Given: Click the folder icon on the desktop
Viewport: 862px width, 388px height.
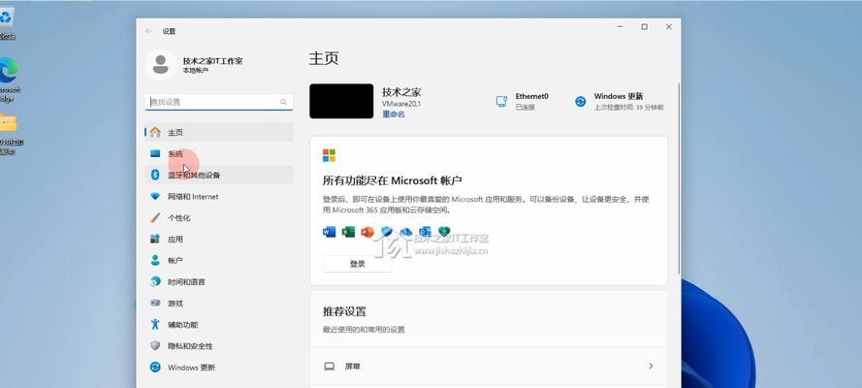Looking at the screenshot, I should pyautogui.click(x=8, y=123).
